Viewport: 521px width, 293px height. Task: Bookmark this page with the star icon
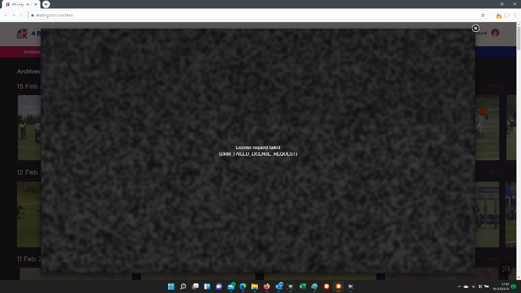coord(483,15)
